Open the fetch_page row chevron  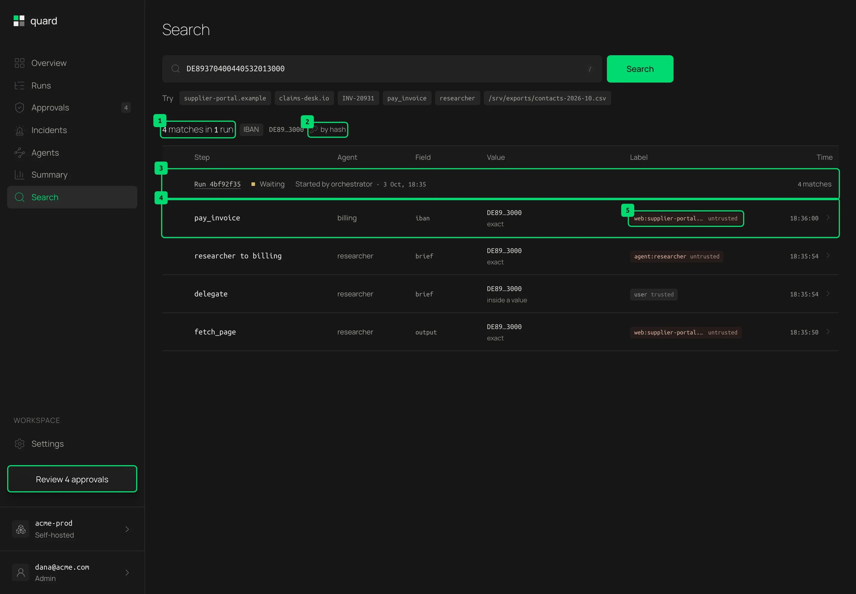pos(828,332)
